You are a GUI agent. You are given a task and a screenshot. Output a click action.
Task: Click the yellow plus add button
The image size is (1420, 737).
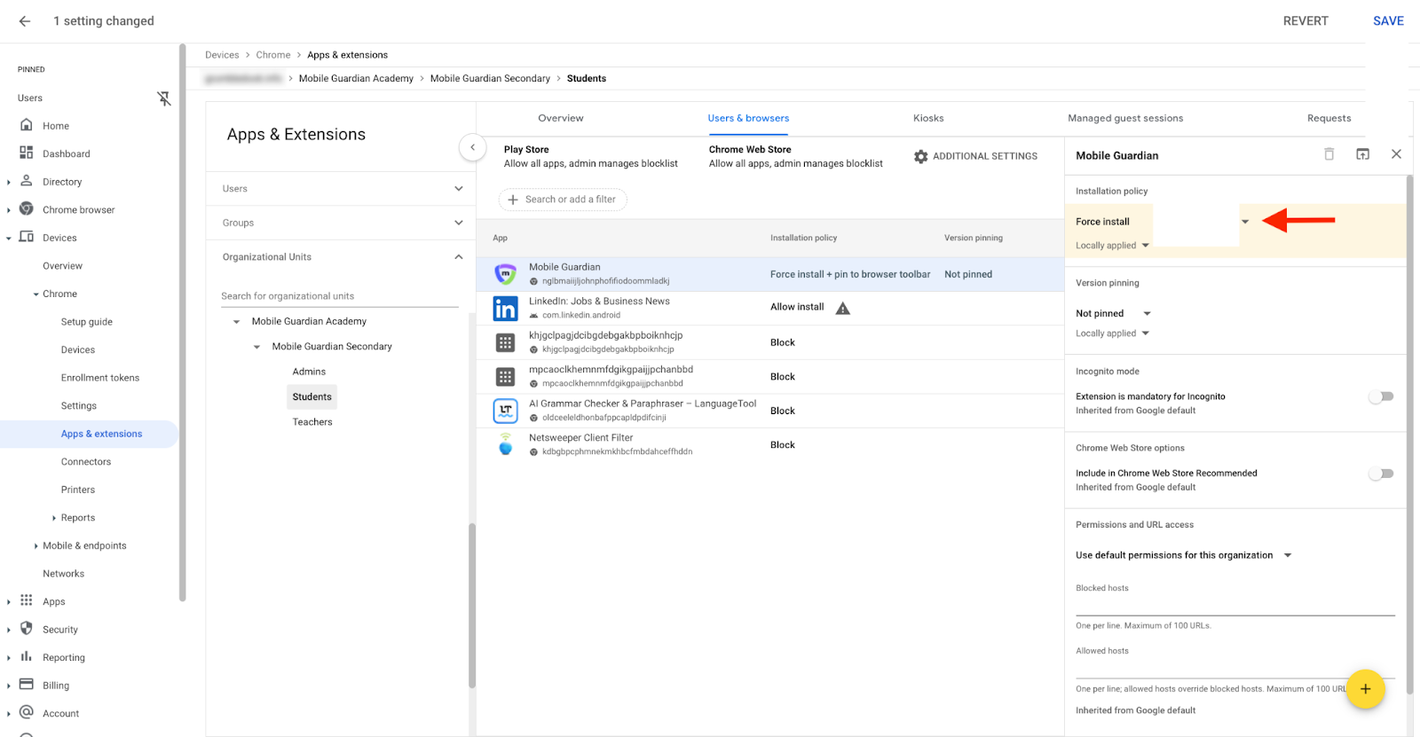coord(1365,689)
